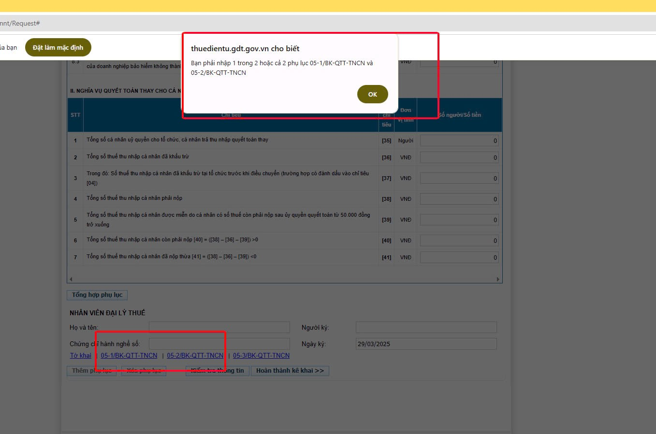Click the 'Người ký' input field
The width and height of the screenshot is (656, 434).
click(426, 327)
